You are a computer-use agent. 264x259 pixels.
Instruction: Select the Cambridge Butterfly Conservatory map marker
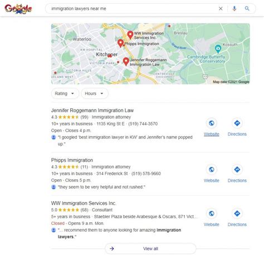(x=218, y=49)
